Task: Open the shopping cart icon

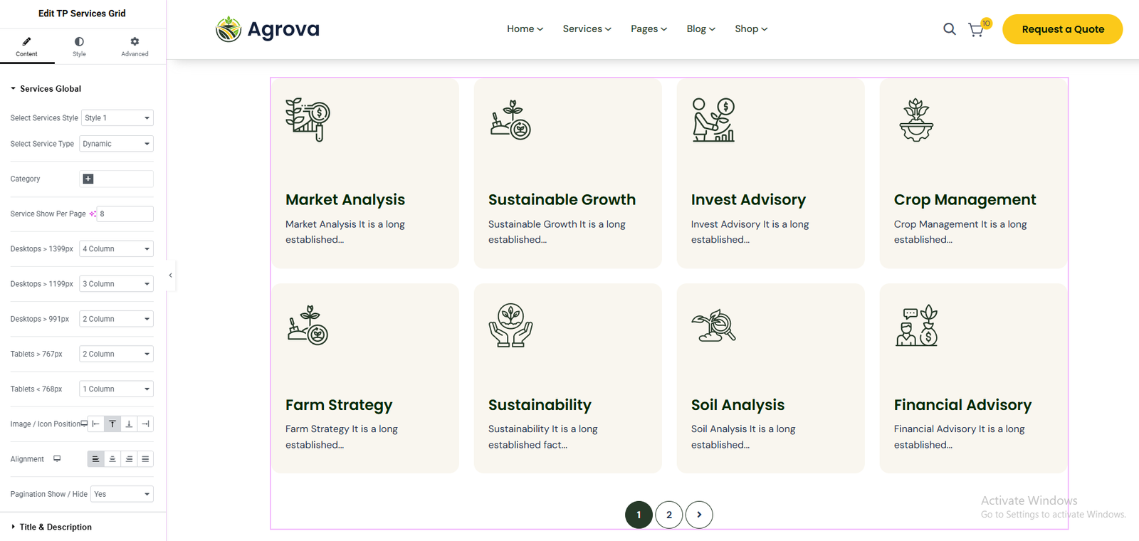Action: [x=976, y=30]
